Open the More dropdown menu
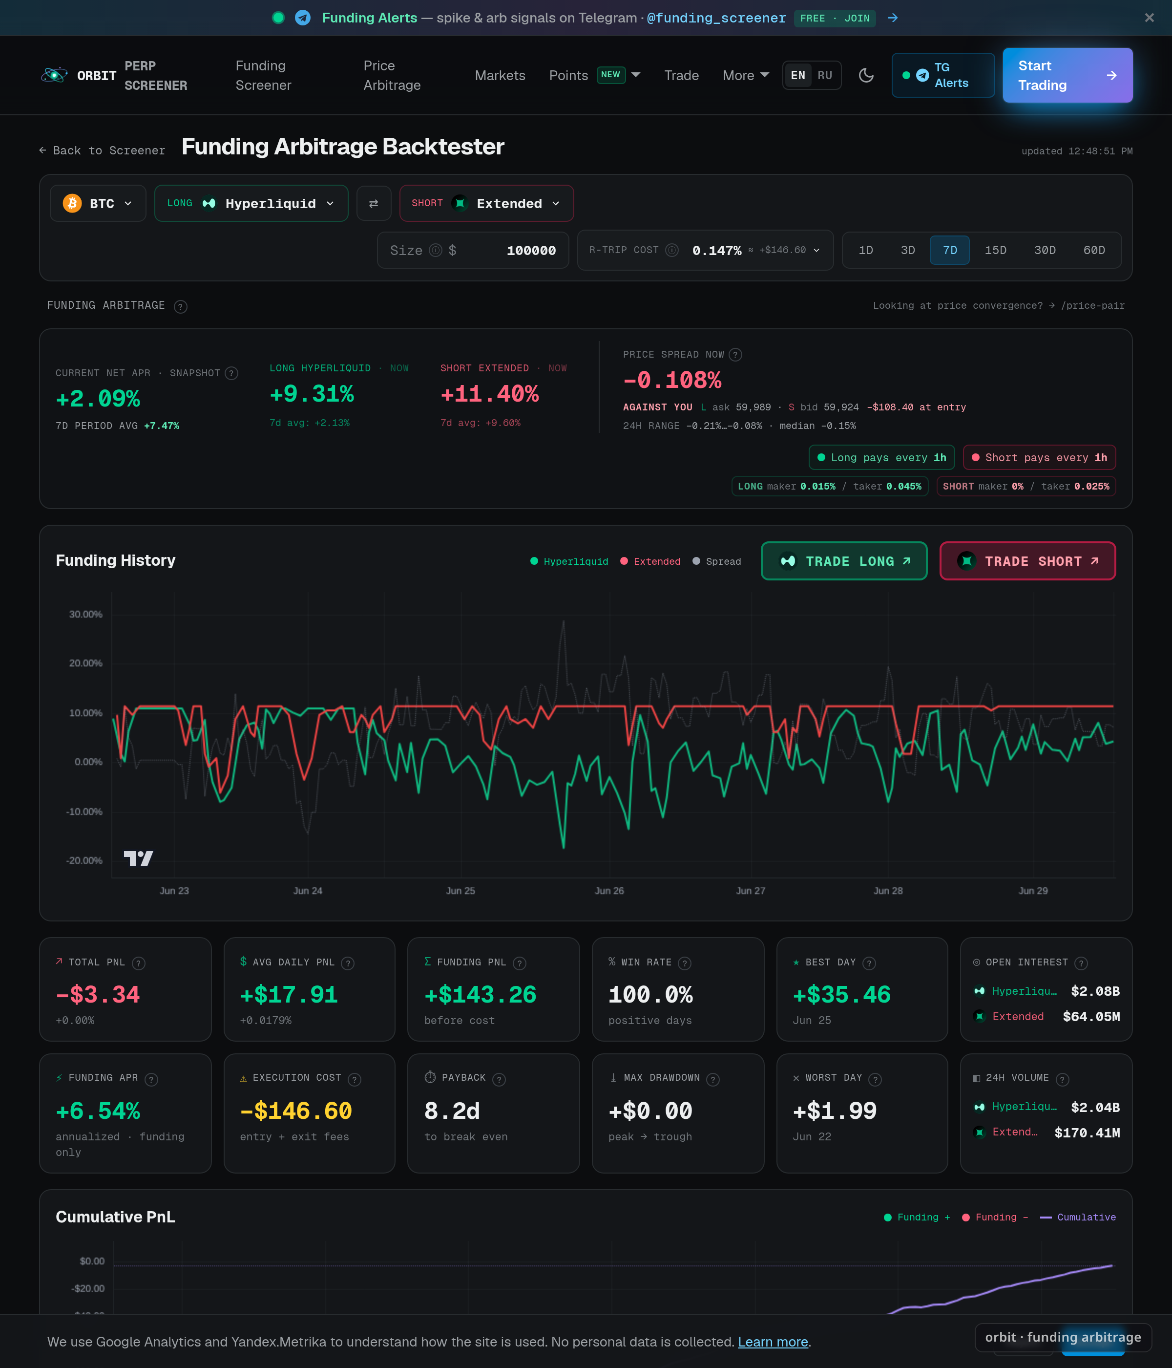Viewport: 1172px width, 1368px height. pyautogui.click(x=746, y=75)
